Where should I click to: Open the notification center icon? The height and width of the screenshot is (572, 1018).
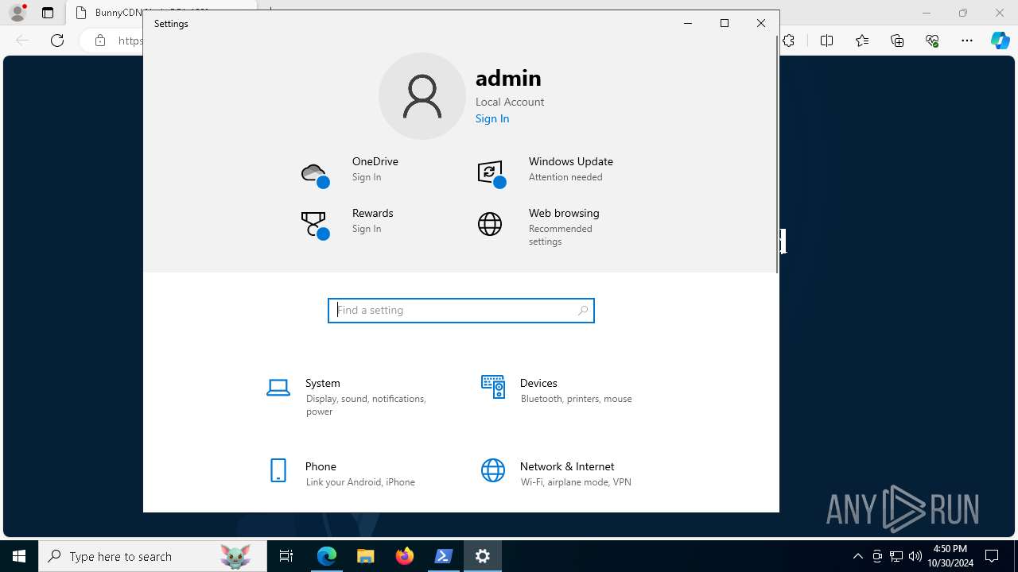(x=992, y=556)
